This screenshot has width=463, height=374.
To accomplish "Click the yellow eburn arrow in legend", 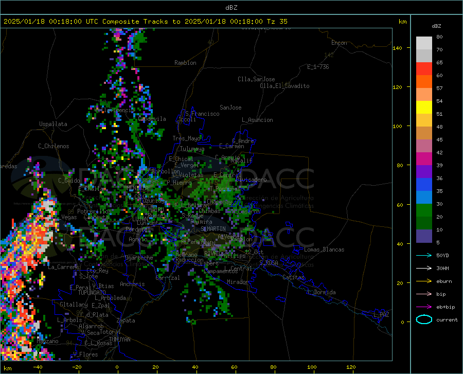I will pyautogui.click(x=424, y=281).
